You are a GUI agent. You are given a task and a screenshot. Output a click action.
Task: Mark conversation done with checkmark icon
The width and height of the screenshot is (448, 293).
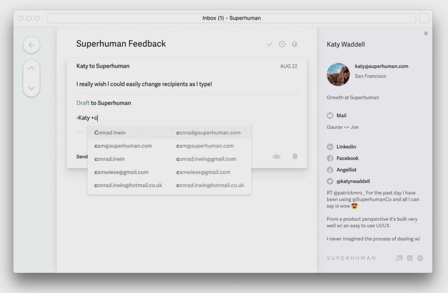(270, 44)
